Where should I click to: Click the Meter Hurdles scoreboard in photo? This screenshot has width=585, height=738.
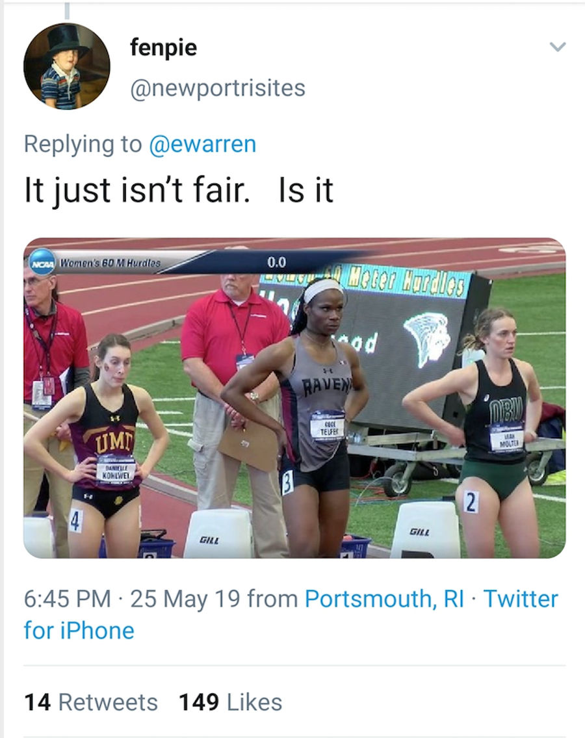click(405, 282)
